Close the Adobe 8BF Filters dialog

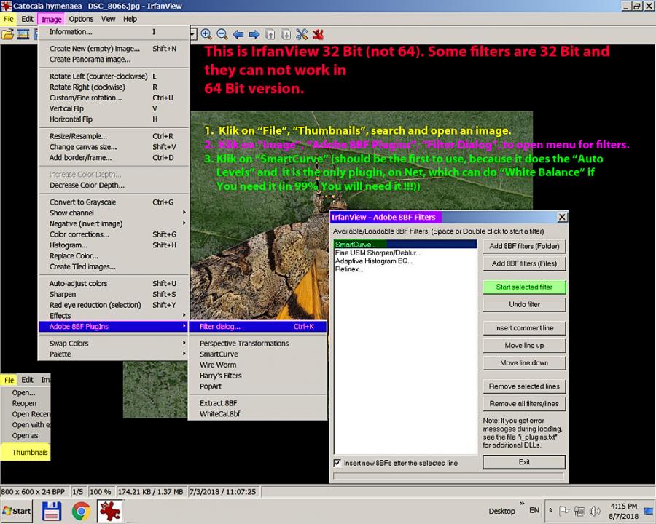click(562, 217)
